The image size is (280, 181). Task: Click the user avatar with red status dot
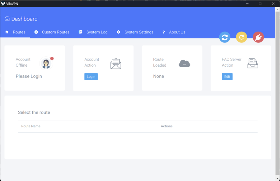[x=46, y=64]
